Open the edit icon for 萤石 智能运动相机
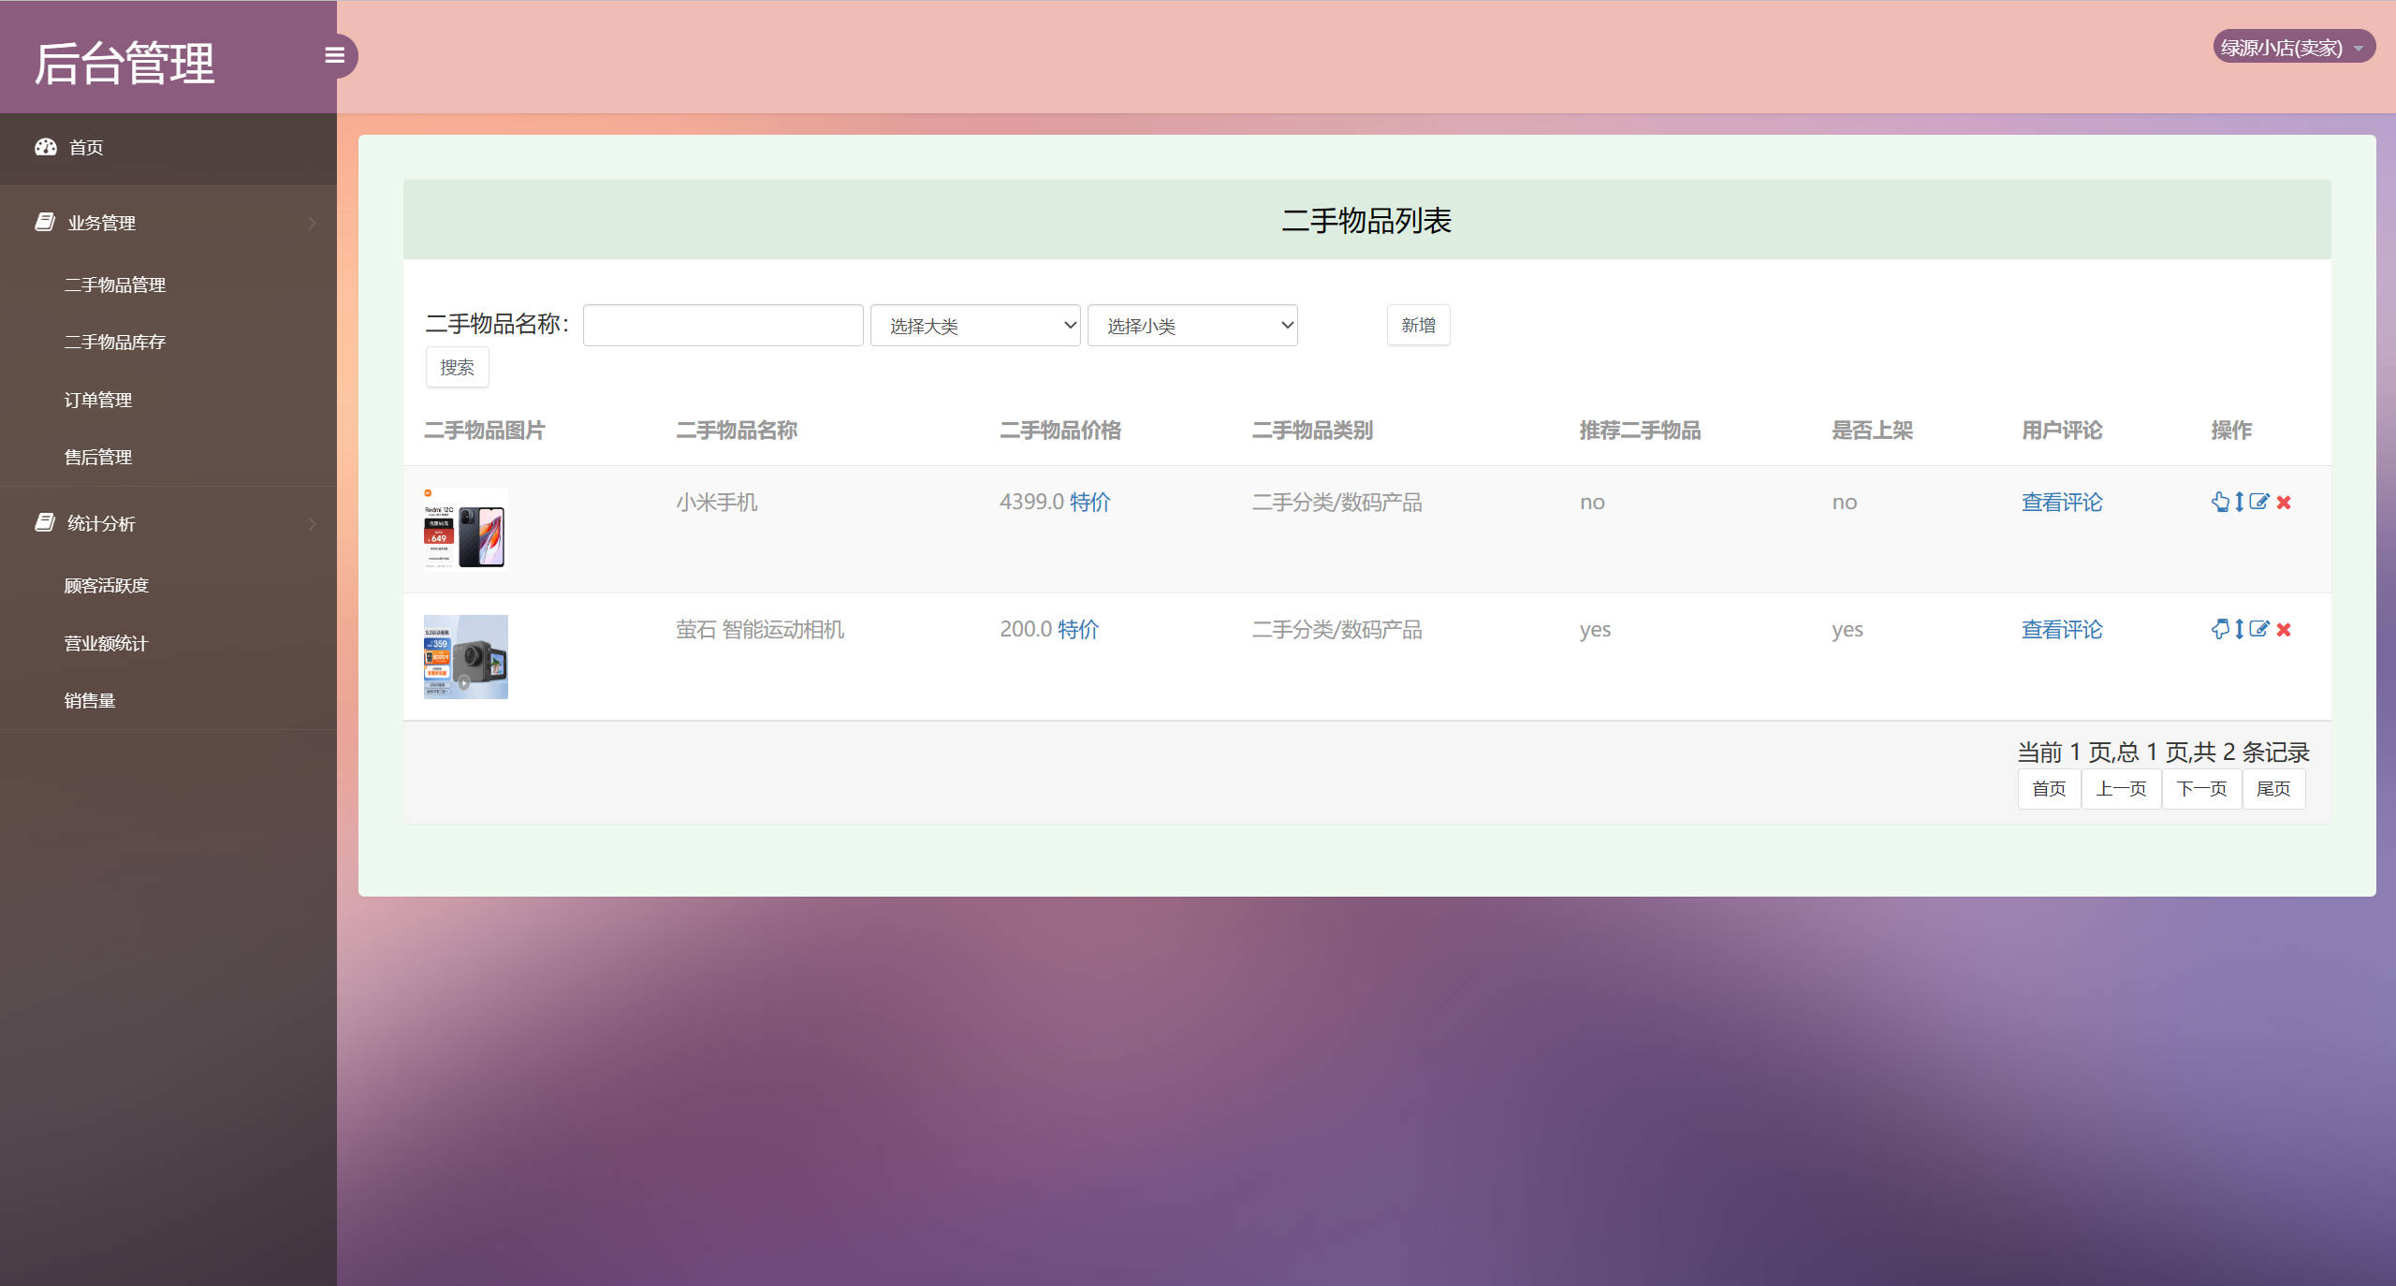The height and width of the screenshot is (1286, 2396). click(x=2258, y=628)
